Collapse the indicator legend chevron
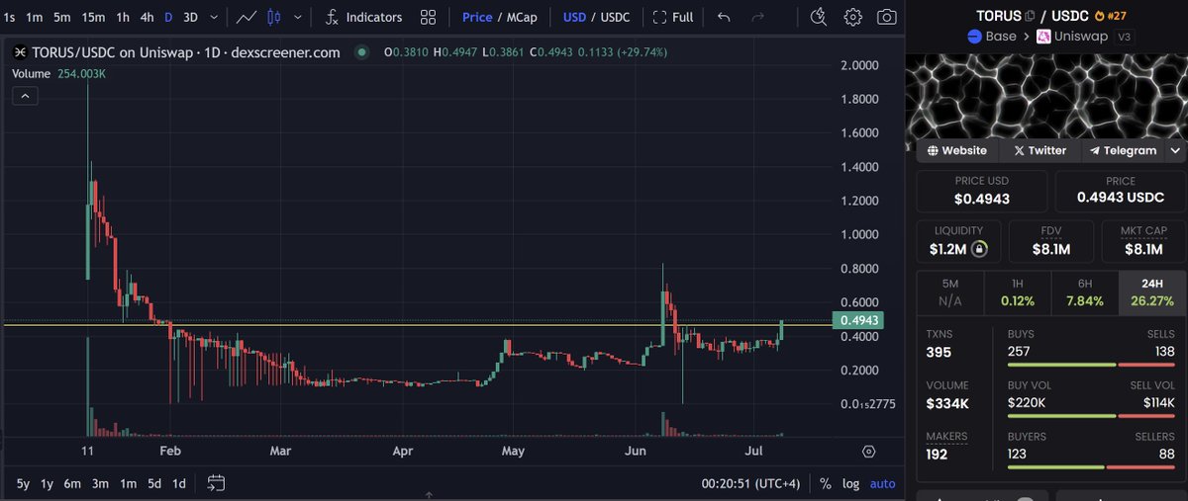 tap(25, 96)
